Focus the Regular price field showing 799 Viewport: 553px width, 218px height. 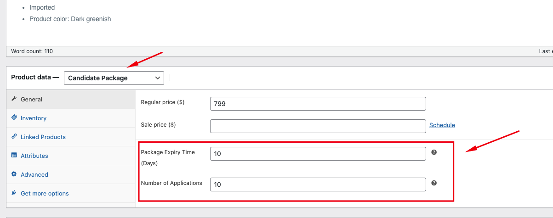coord(318,104)
